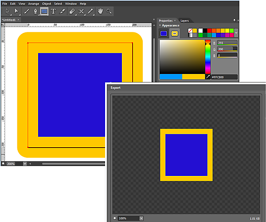Image resolution: width=266 pixels, height=222 pixels.
Task: Select the Selection arrow tool
Action: click(x=7, y=11)
